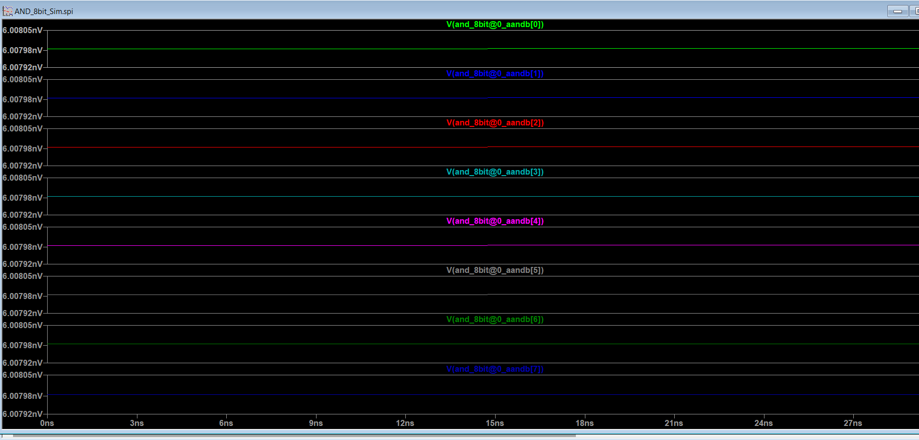Click the 27ns label on horizontal axis
The width and height of the screenshot is (919, 440).
click(x=853, y=423)
